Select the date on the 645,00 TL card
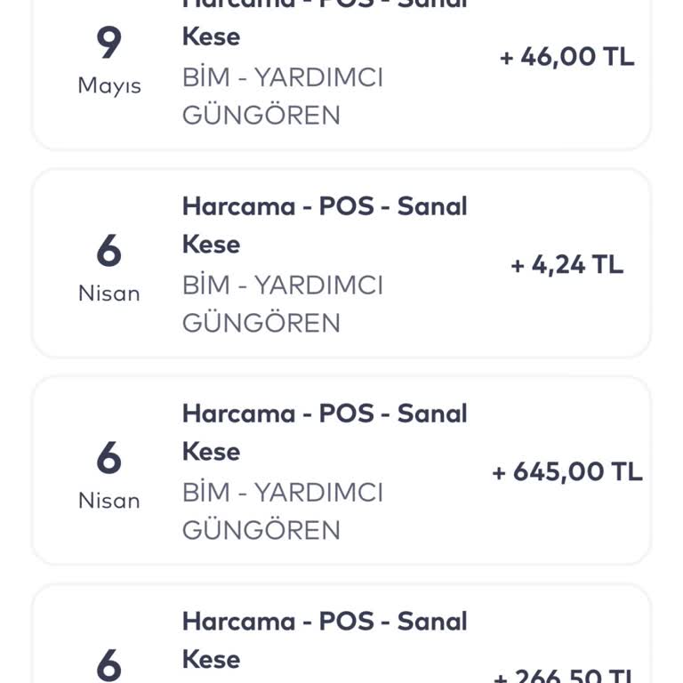 [108, 473]
